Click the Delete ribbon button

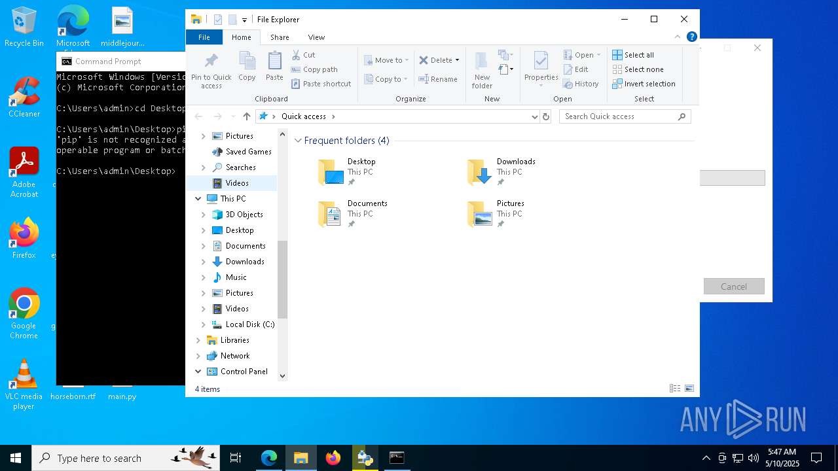tap(435, 60)
